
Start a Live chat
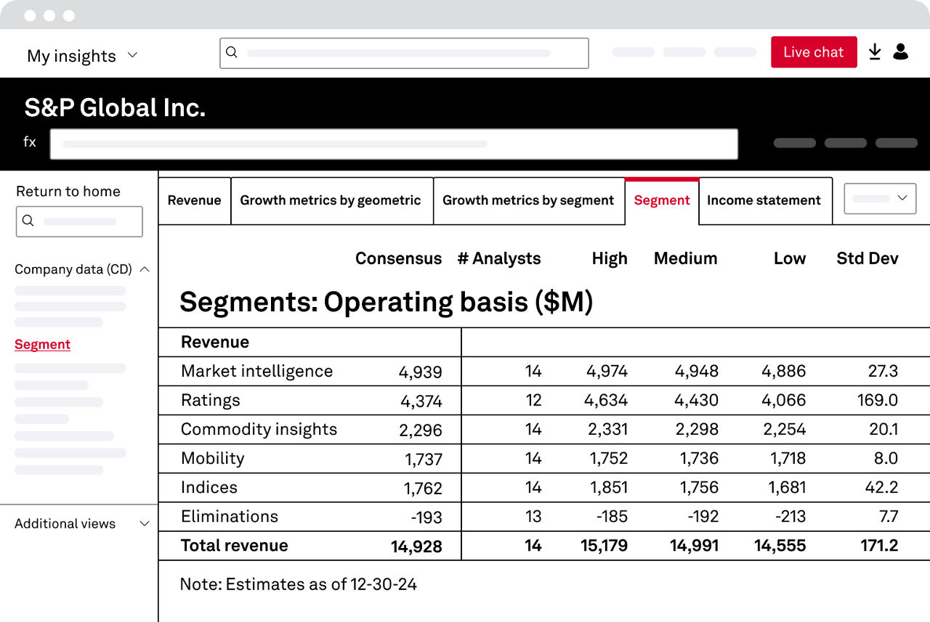click(x=814, y=52)
